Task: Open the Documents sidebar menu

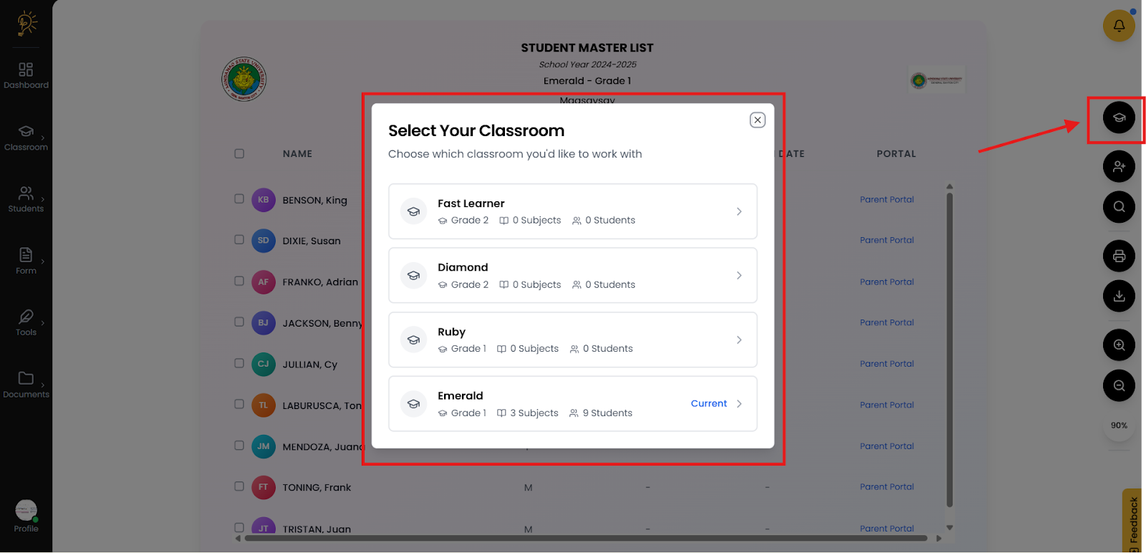Action: pyautogui.click(x=26, y=384)
